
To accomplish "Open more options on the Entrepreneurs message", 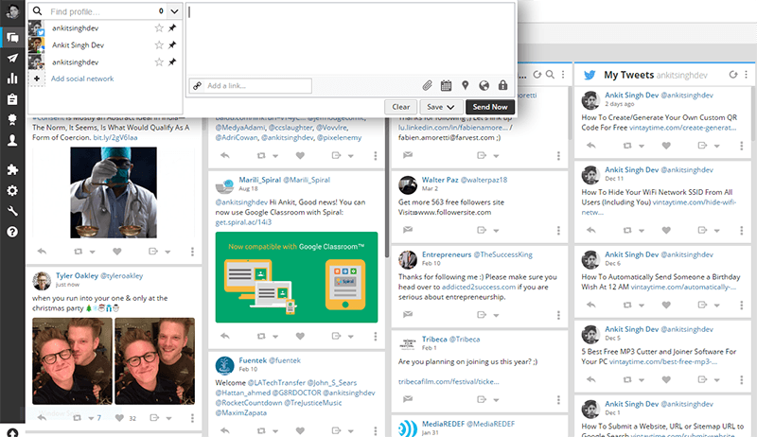I will [x=558, y=315].
